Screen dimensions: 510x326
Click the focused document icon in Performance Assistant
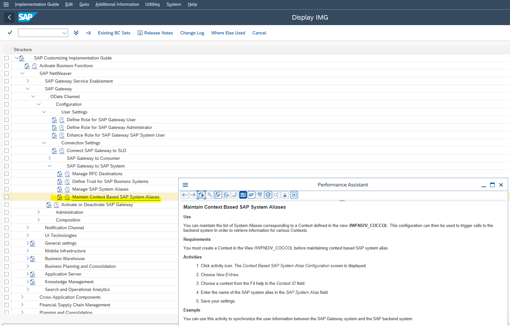point(201,195)
